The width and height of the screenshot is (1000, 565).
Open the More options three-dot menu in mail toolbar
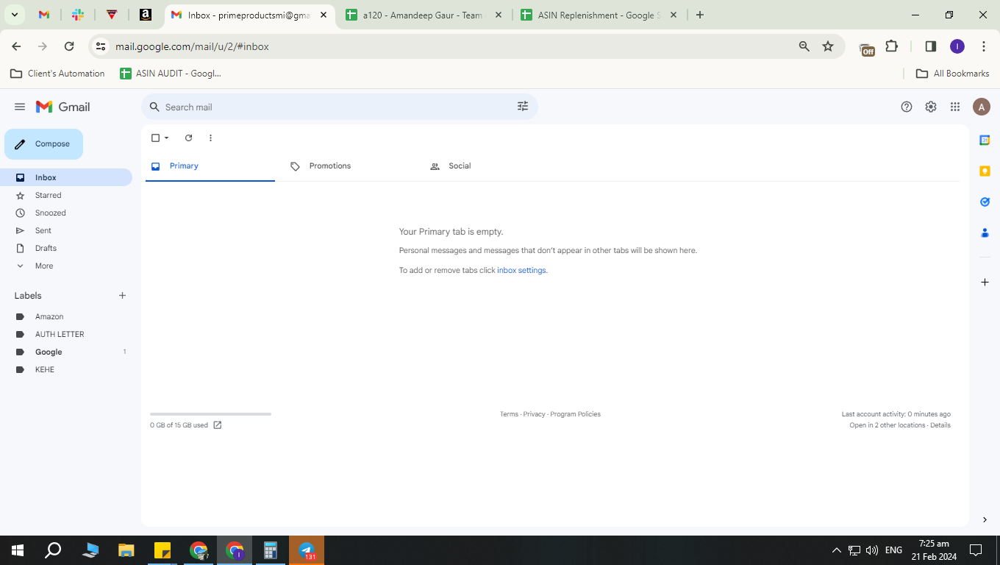click(x=210, y=138)
